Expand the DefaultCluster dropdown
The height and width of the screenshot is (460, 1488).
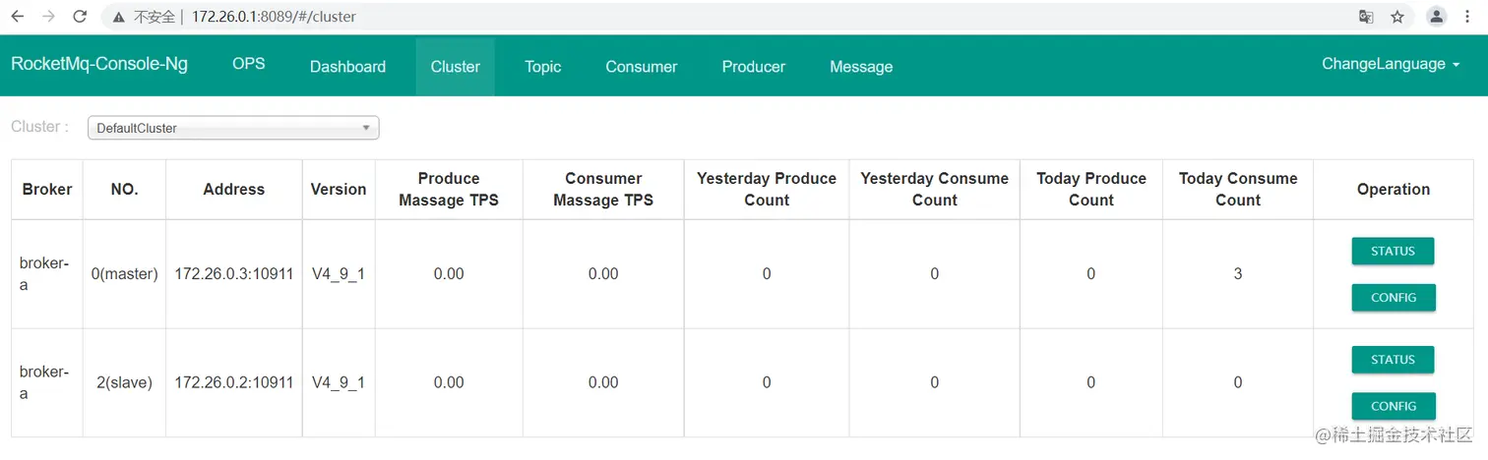pos(233,128)
